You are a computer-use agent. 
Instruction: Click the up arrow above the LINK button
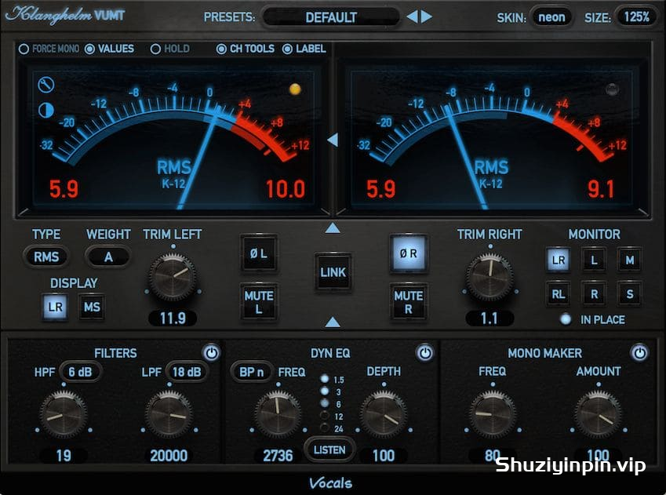pos(333,228)
